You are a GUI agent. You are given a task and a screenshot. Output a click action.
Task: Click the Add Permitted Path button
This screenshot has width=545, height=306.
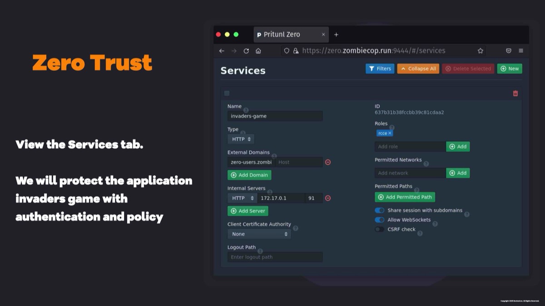click(x=405, y=197)
